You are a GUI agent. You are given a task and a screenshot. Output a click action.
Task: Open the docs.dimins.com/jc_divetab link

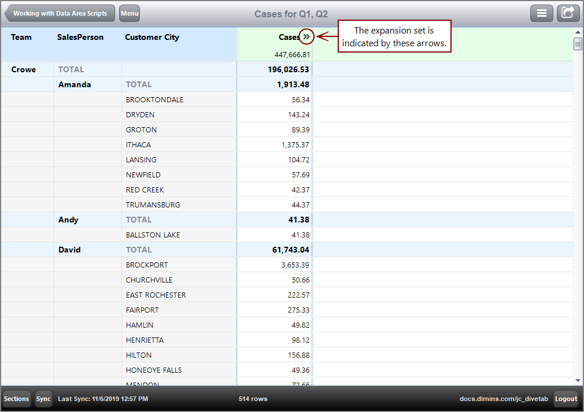[504, 399]
